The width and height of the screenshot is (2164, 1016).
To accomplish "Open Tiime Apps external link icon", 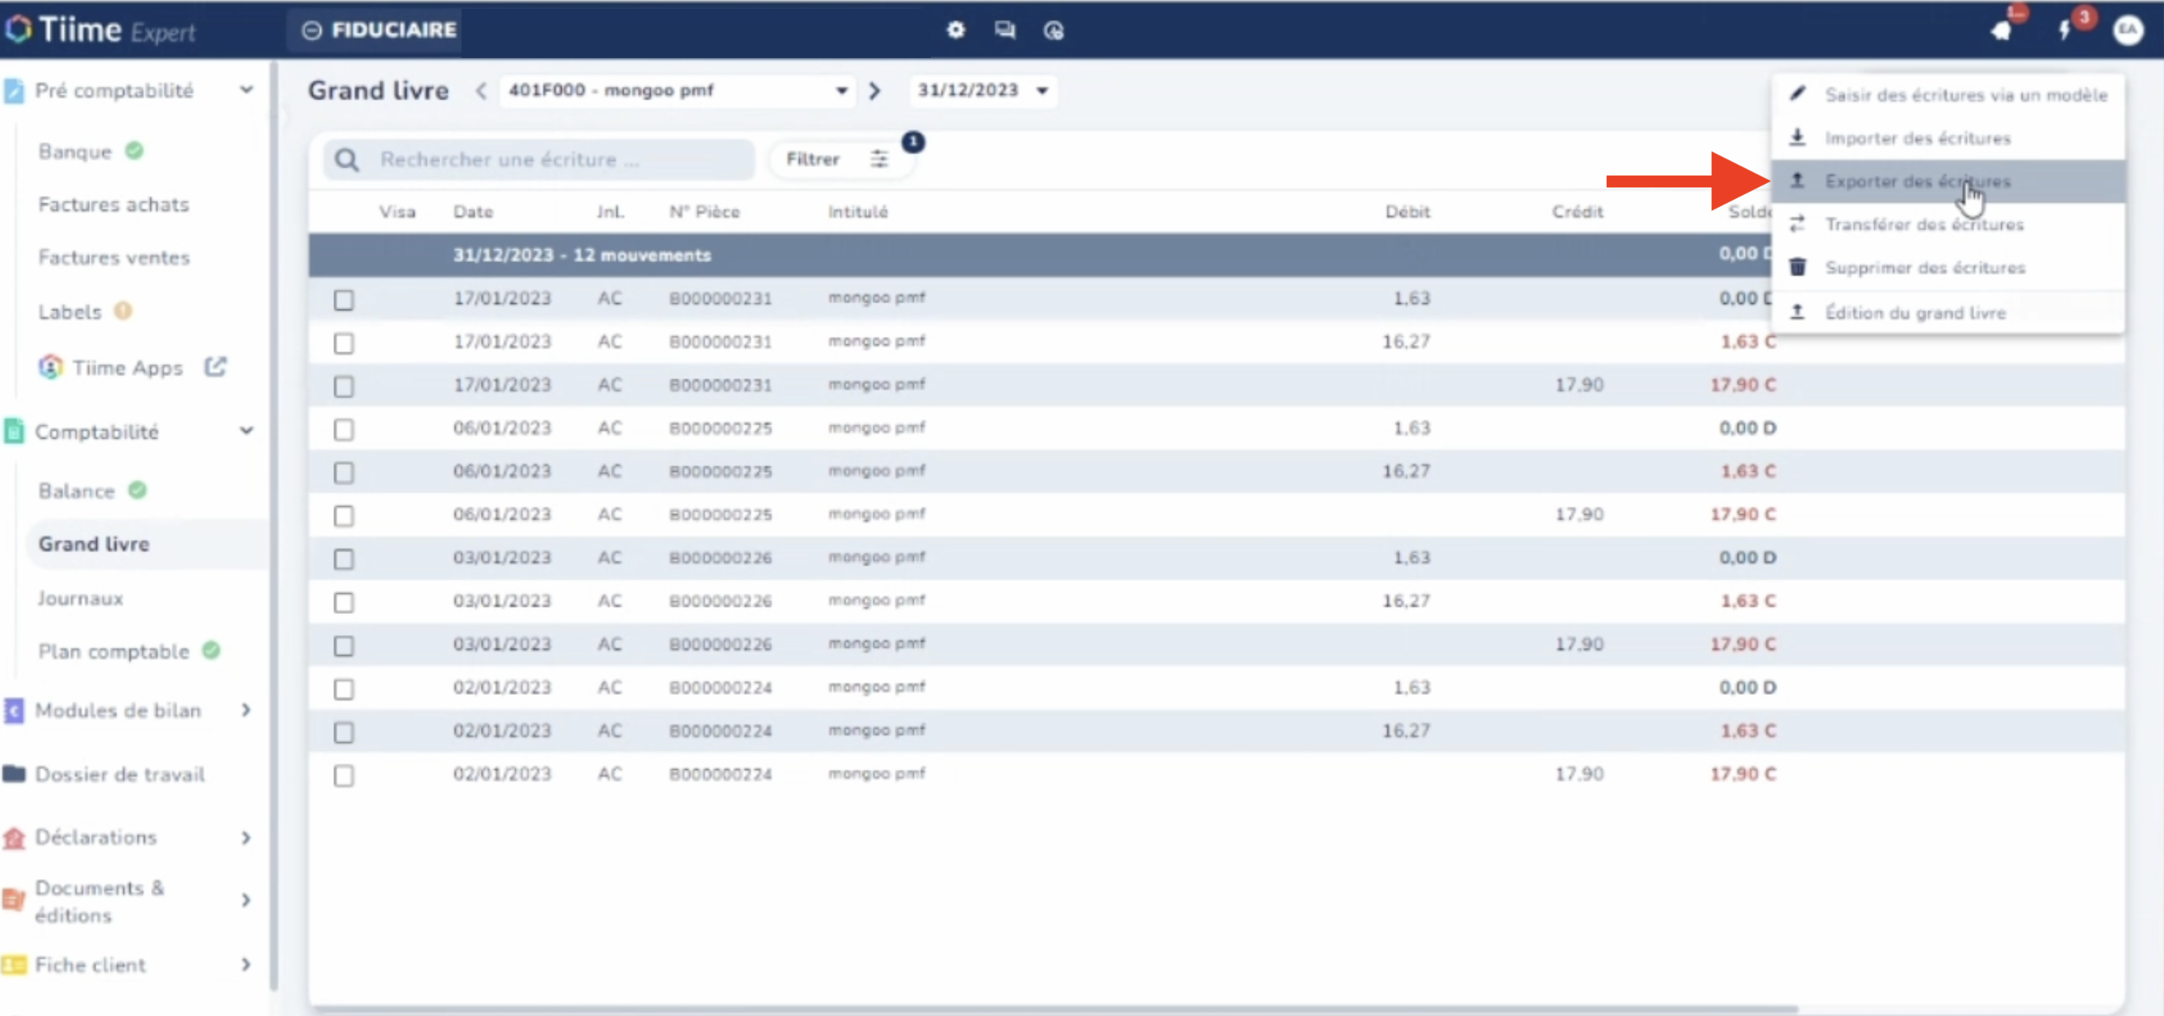I will [216, 367].
